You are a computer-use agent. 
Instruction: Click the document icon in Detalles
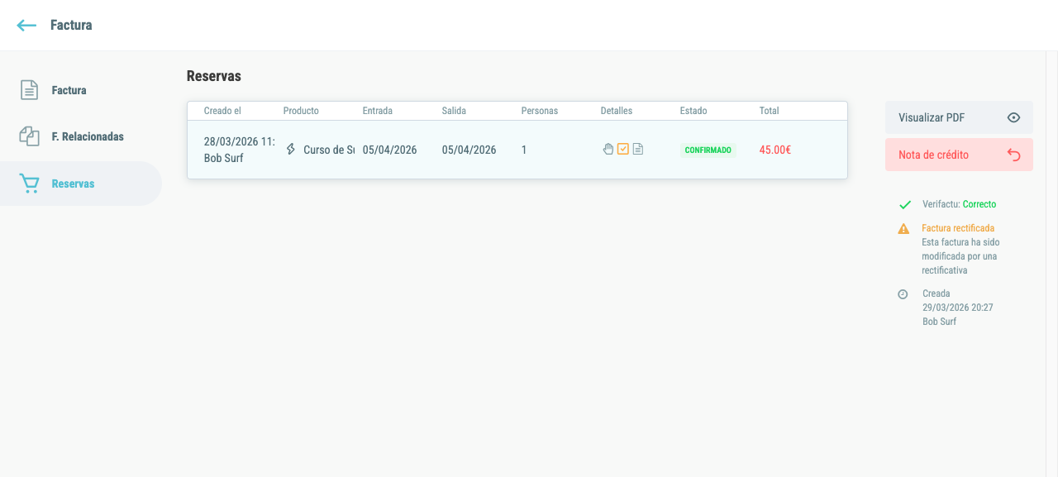637,150
